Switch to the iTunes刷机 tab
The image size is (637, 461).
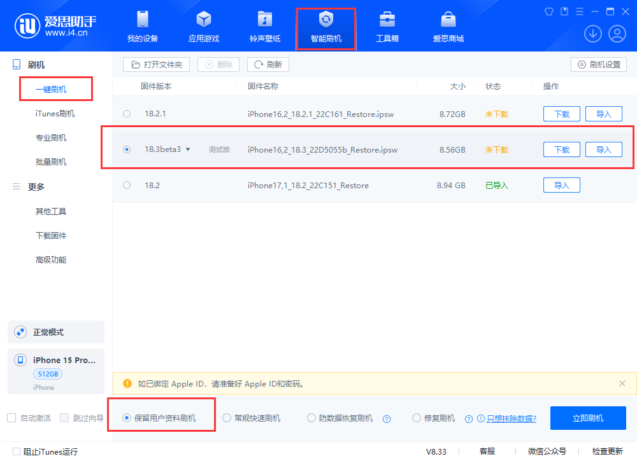(55, 113)
